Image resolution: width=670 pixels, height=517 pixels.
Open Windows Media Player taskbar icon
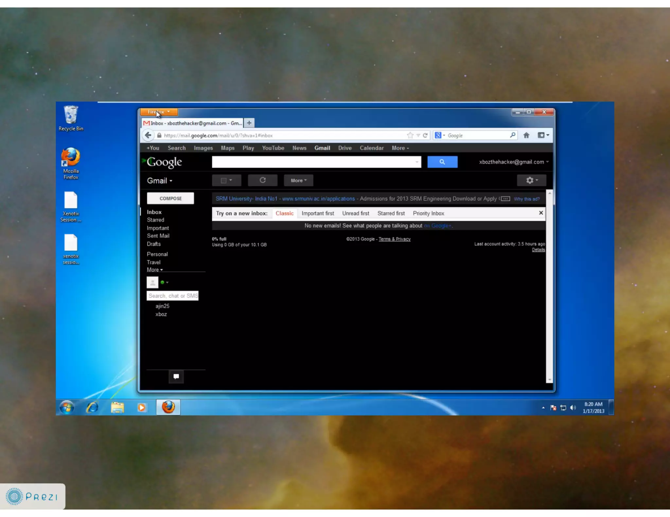[142, 407]
